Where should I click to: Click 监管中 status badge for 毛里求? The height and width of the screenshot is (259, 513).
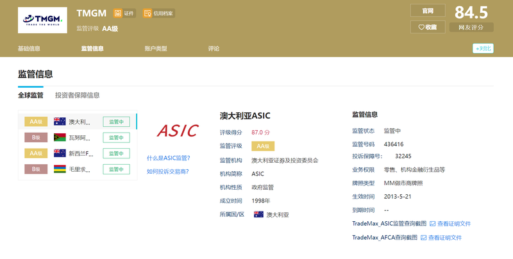click(117, 169)
